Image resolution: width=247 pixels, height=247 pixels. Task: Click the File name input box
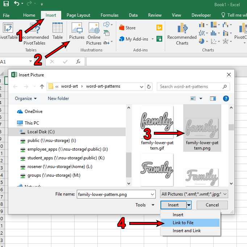(116, 194)
